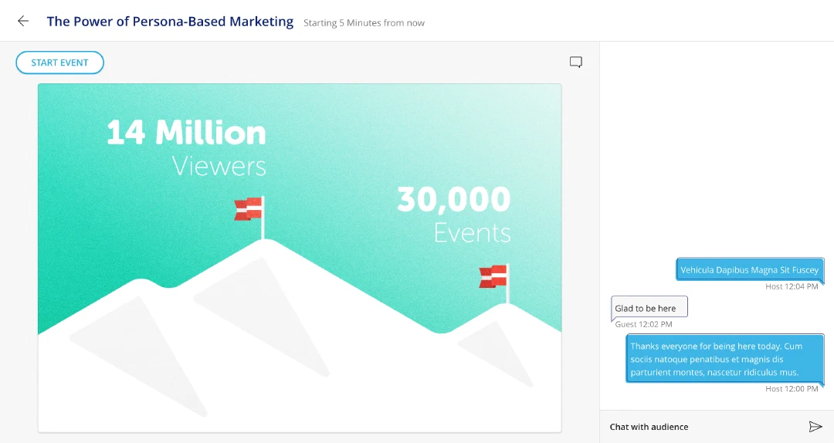Select the 'Vehicula Dapibus Magna Sit Fuscey' message
Viewport: 834px width, 443px height.
749,269
